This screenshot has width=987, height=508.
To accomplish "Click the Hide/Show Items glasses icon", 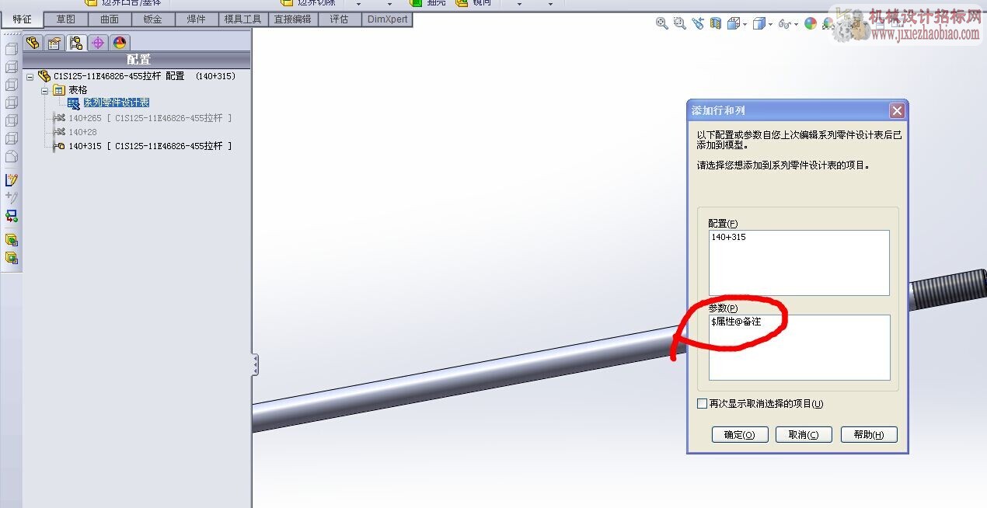I will [784, 24].
